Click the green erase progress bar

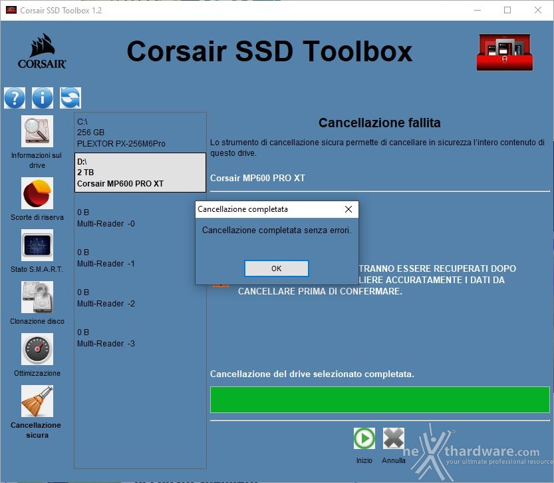pos(380,400)
